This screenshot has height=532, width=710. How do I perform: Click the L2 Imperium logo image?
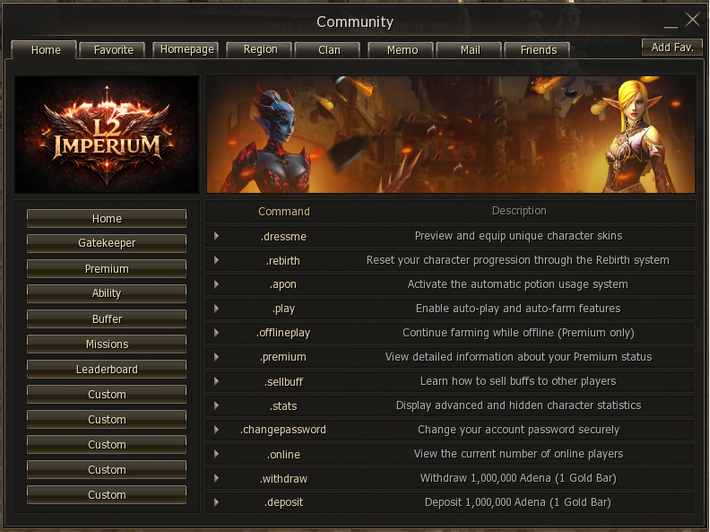107,135
